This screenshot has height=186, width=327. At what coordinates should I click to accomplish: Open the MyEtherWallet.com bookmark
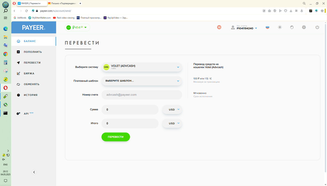pyautogui.click(x=40, y=17)
